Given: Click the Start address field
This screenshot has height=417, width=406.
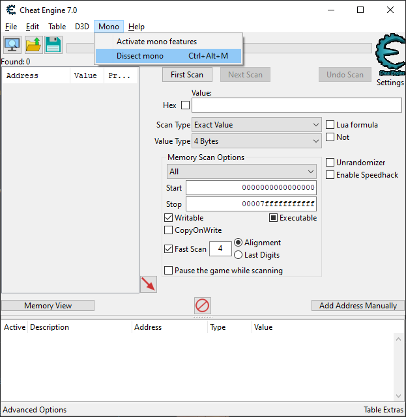Looking at the screenshot, I should [x=251, y=188].
